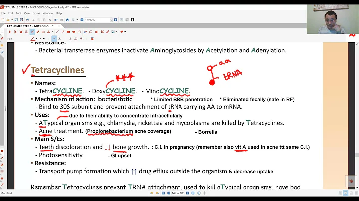The image size is (359, 201).
Task: Select the Rectangle shape tool
Action: [x=68, y=32]
